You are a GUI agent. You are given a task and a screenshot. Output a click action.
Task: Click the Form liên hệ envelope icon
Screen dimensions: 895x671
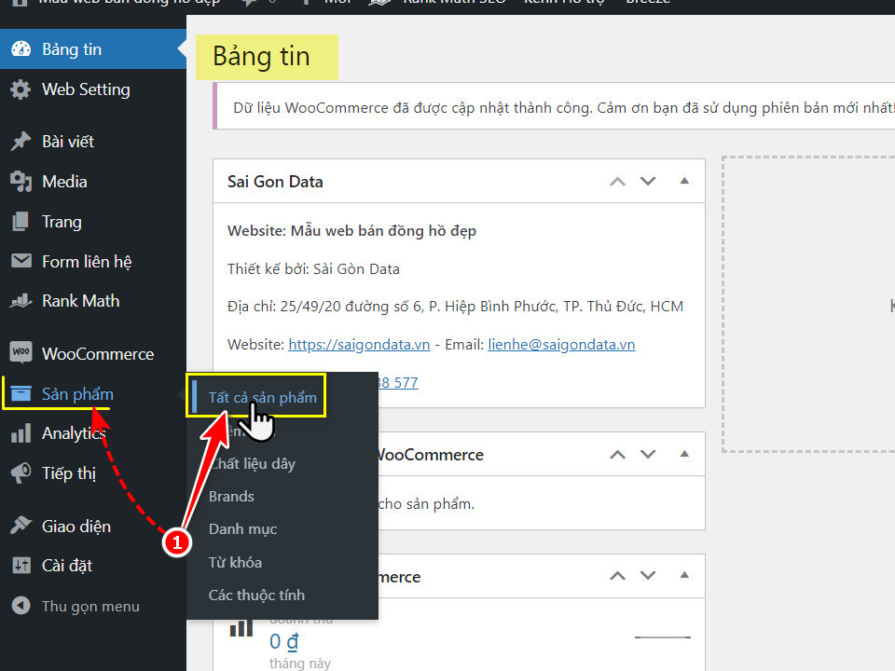click(x=21, y=261)
